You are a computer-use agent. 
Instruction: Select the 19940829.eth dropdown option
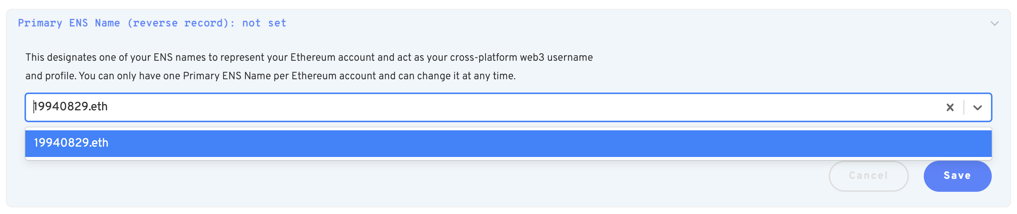[x=508, y=143]
